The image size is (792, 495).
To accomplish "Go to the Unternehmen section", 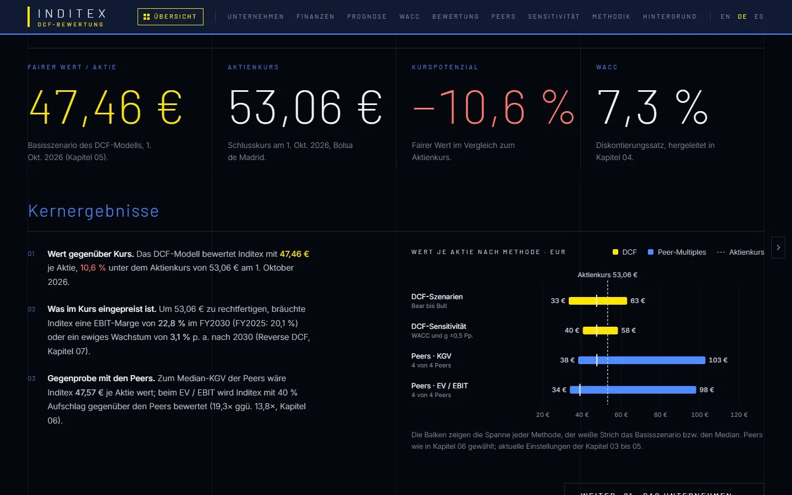I will coord(256,16).
